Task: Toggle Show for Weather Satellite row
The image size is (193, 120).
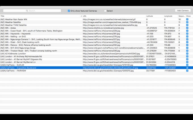Action: [187, 22]
